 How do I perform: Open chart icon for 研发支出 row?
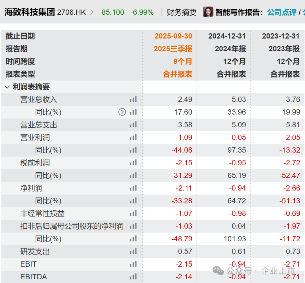coord(133,251)
